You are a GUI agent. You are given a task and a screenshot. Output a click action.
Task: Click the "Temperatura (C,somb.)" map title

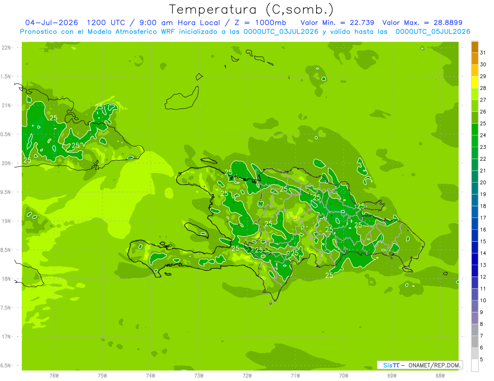251,9
